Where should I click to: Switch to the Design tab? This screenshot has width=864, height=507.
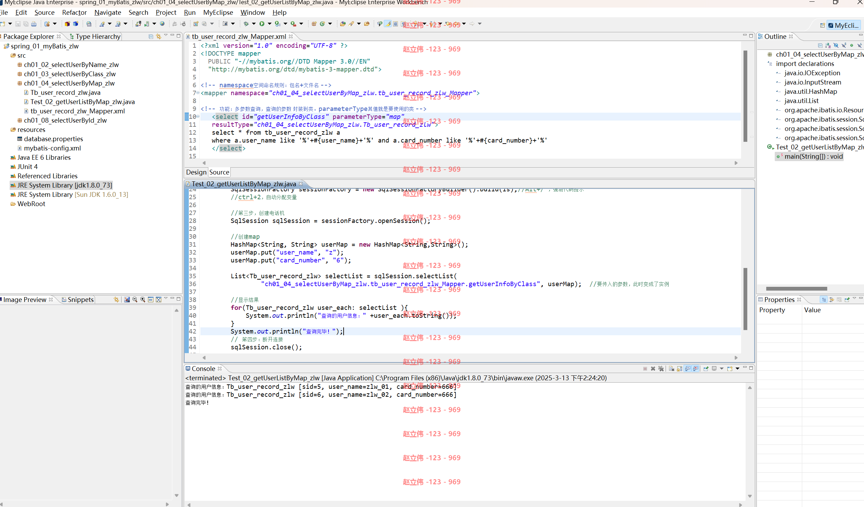(196, 172)
